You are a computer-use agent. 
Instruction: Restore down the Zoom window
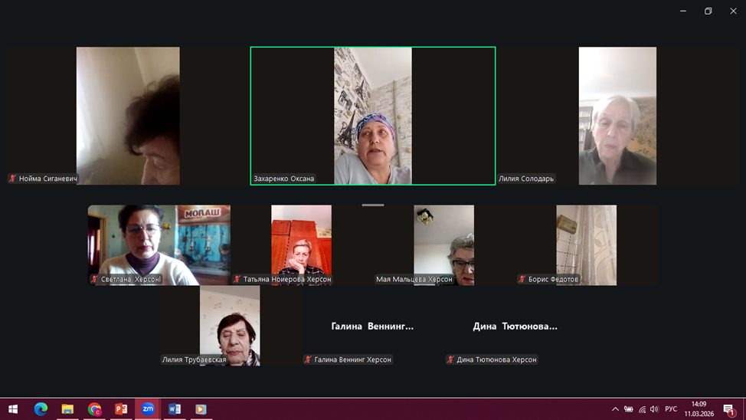(x=708, y=11)
